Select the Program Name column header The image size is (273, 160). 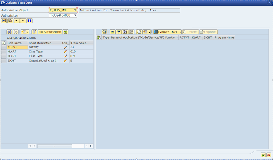coord(224,37)
